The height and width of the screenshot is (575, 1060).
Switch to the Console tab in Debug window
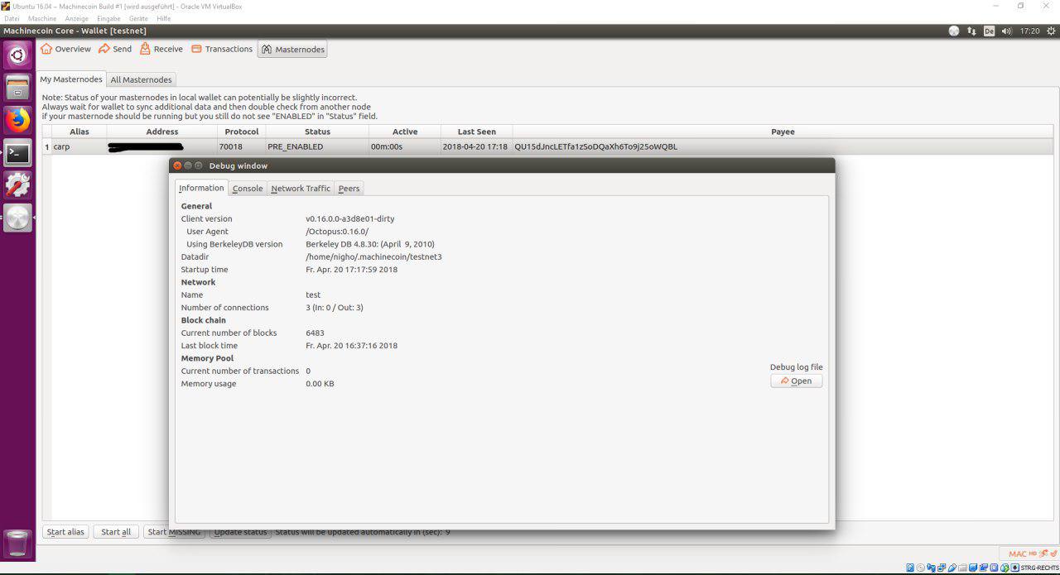pos(248,189)
